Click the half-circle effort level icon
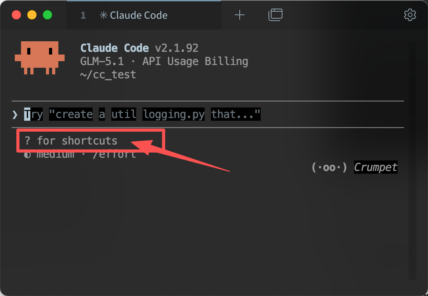The width and height of the screenshot is (428, 296). coord(27,155)
